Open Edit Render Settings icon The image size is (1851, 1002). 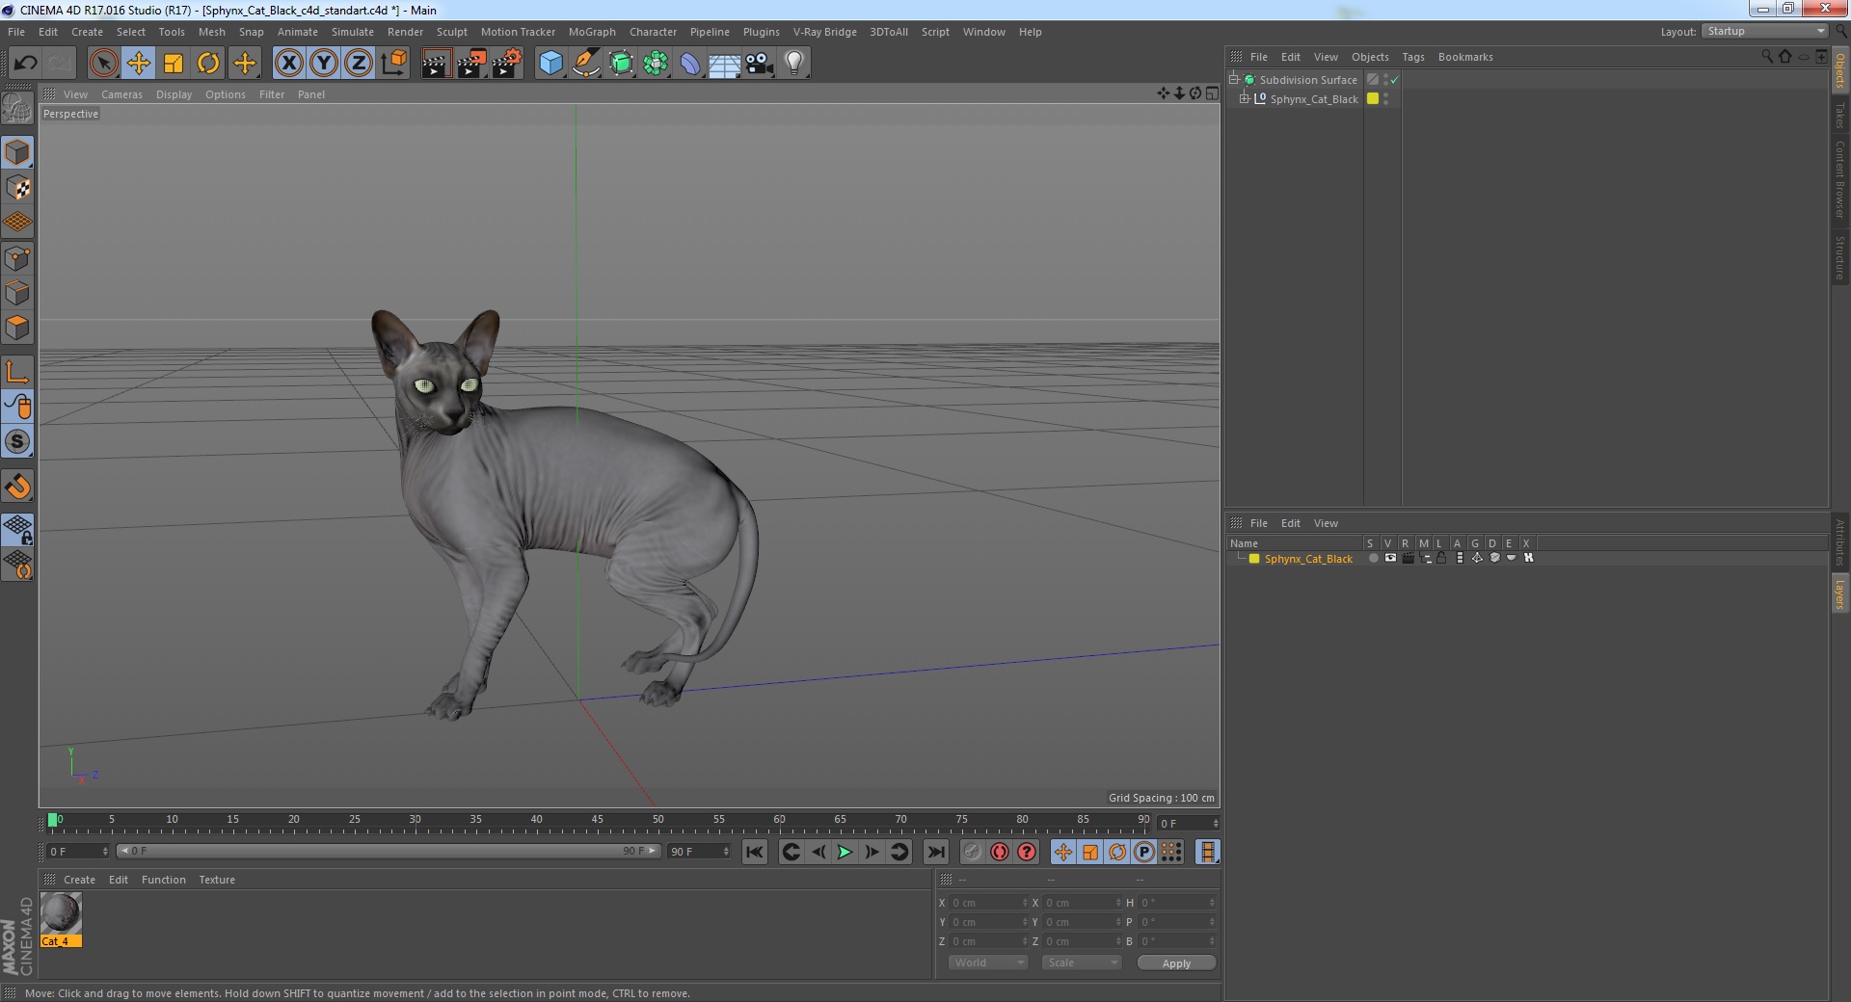506,64
